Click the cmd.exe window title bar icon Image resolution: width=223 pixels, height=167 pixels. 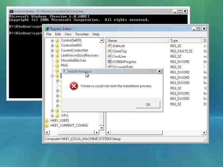click(11, 11)
